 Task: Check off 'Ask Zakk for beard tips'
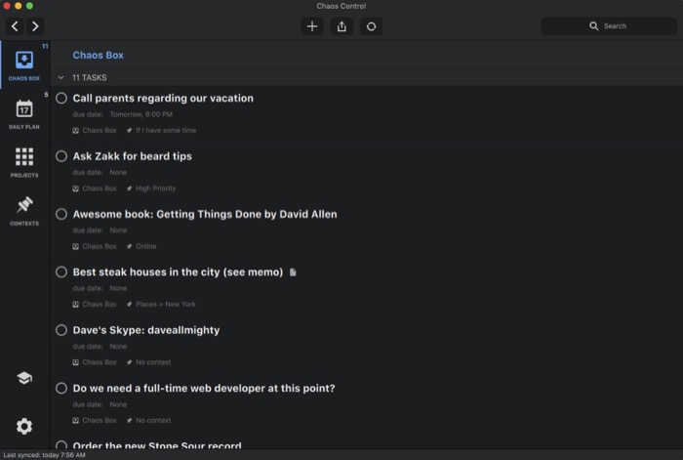pyautogui.click(x=61, y=156)
